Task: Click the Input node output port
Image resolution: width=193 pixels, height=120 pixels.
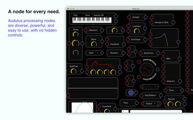Action: (102, 53)
